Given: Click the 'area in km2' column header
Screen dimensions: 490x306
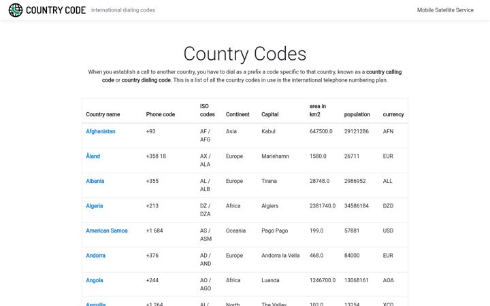Looking at the screenshot, I should tap(318, 110).
